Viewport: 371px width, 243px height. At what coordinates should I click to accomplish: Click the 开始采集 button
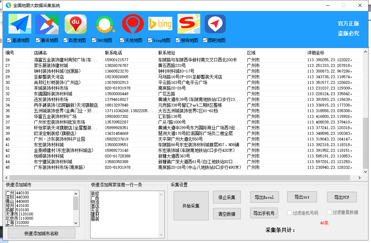pos(190,206)
